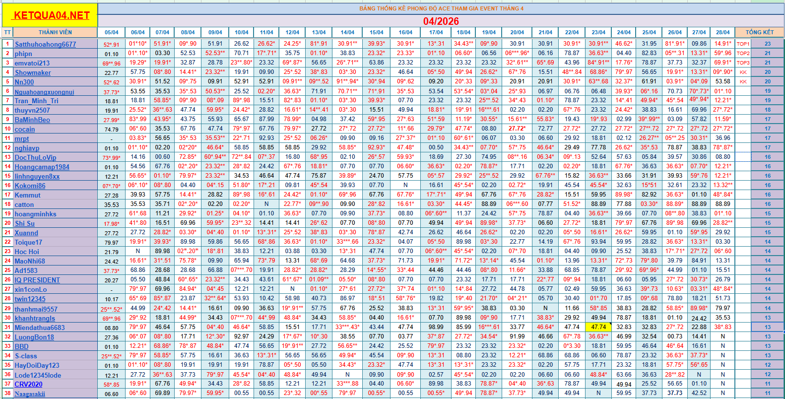The height and width of the screenshot is (399, 785).
Task: Click the Tran_Minh_Tri member name
Action: [x=36, y=101]
